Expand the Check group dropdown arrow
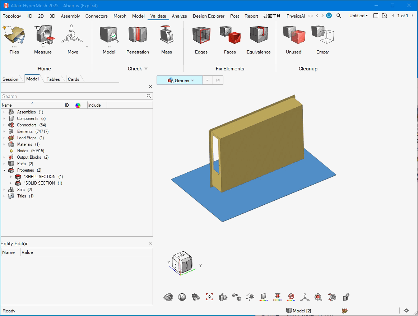Image resolution: width=418 pixels, height=316 pixels. [x=146, y=69]
